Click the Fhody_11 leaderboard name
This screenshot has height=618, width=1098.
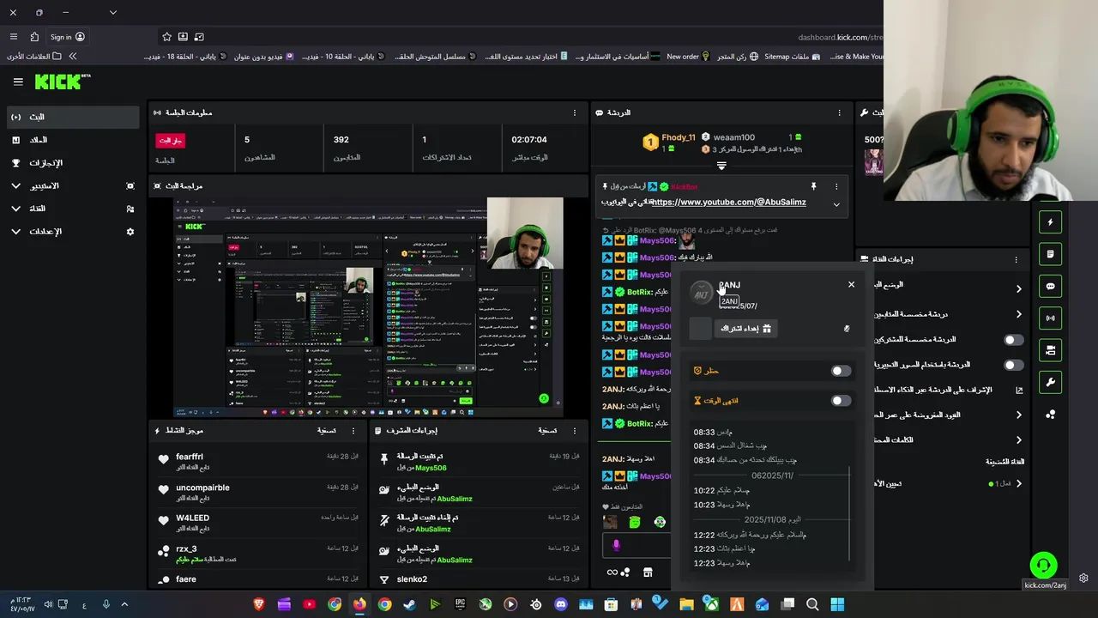pos(679,137)
